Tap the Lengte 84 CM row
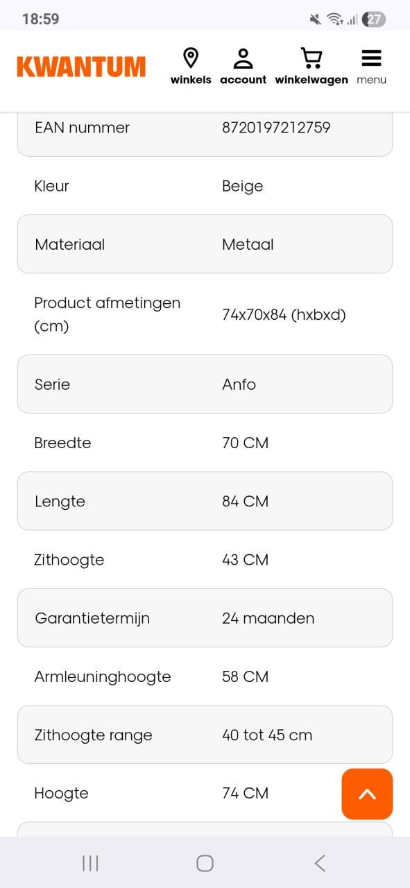The width and height of the screenshot is (410, 888). (205, 501)
